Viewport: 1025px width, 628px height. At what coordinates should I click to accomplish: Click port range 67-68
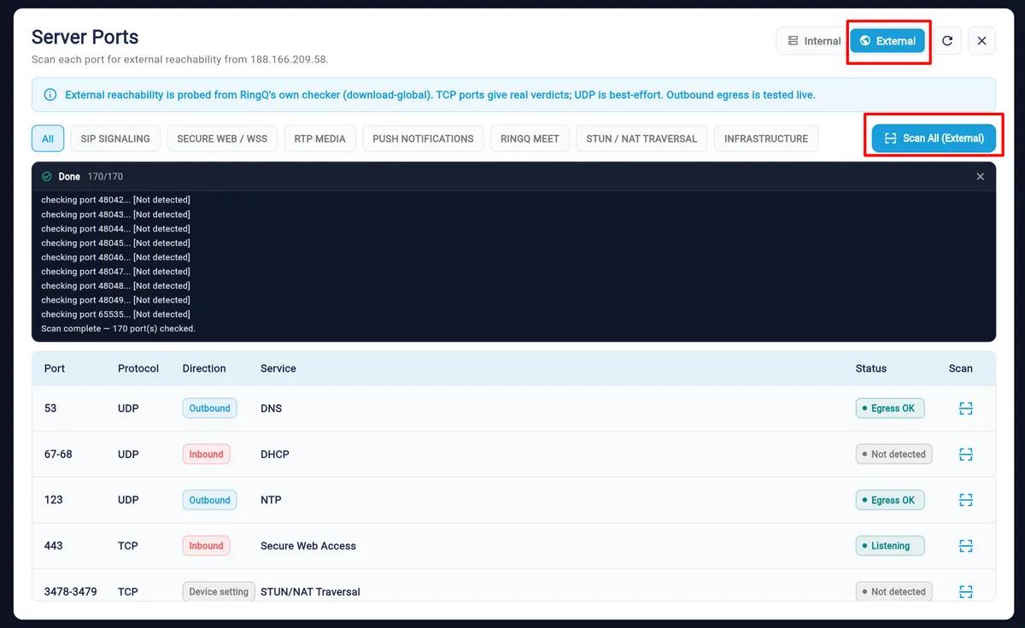58,455
